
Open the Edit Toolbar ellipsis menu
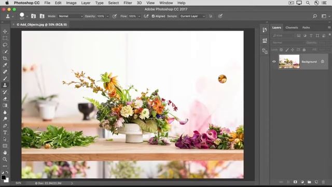5,166
